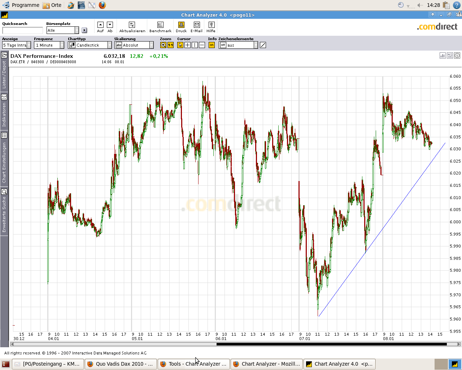Click the E-Mail icon to send chart
Image resolution: width=462 pixels, height=370 pixels.
[197, 24]
